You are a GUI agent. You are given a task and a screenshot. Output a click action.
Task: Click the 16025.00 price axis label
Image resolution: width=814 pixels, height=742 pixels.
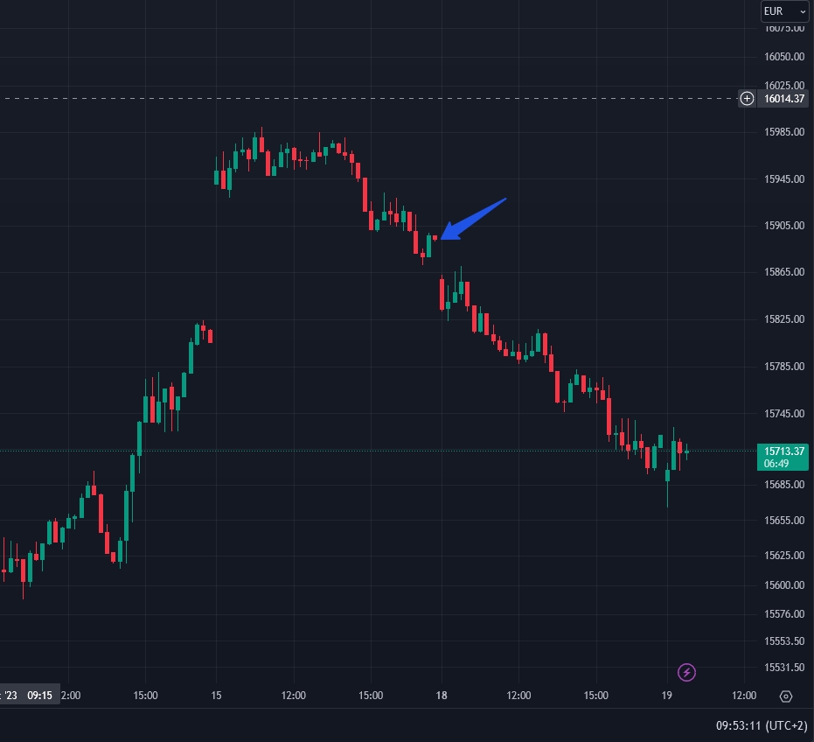784,85
